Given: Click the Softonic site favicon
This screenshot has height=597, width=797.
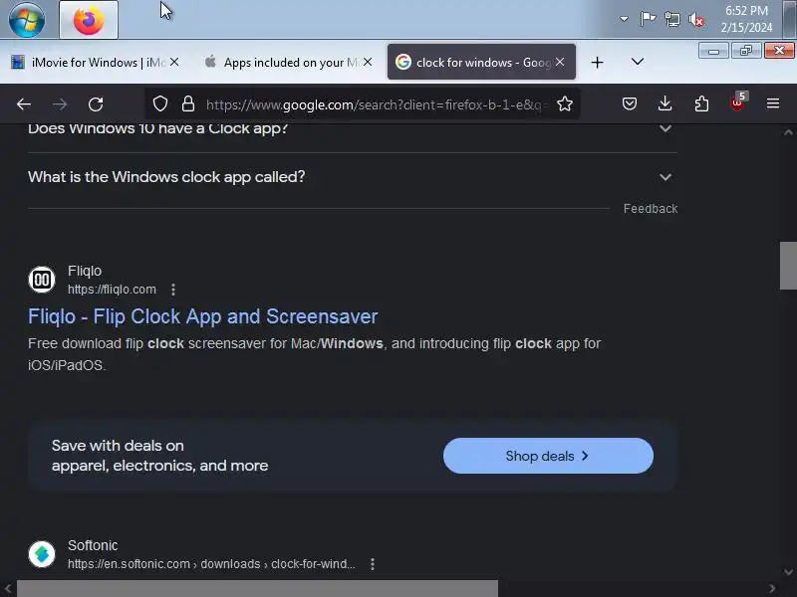Looking at the screenshot, I should [x=42, y=553].
